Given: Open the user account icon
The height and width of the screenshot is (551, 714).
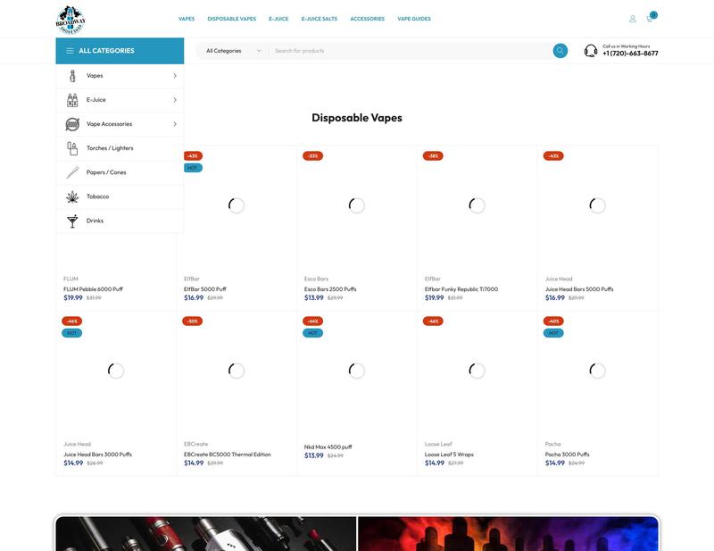Looking at the screenshot, I should (x=633, y=19).
